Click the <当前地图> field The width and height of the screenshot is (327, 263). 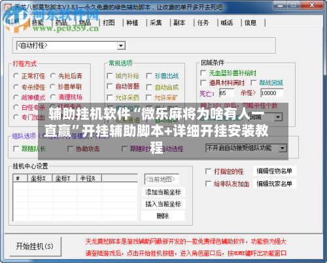click(x=162, y=179)
